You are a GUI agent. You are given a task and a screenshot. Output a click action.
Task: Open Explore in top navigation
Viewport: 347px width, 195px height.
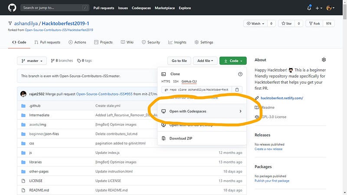185,8
